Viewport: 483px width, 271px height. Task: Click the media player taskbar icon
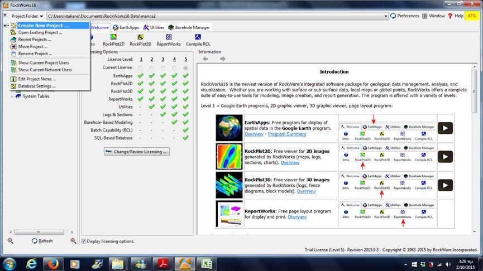coord(75,264)
